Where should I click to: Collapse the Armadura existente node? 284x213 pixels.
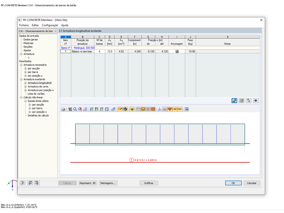[x=21, y=79]
